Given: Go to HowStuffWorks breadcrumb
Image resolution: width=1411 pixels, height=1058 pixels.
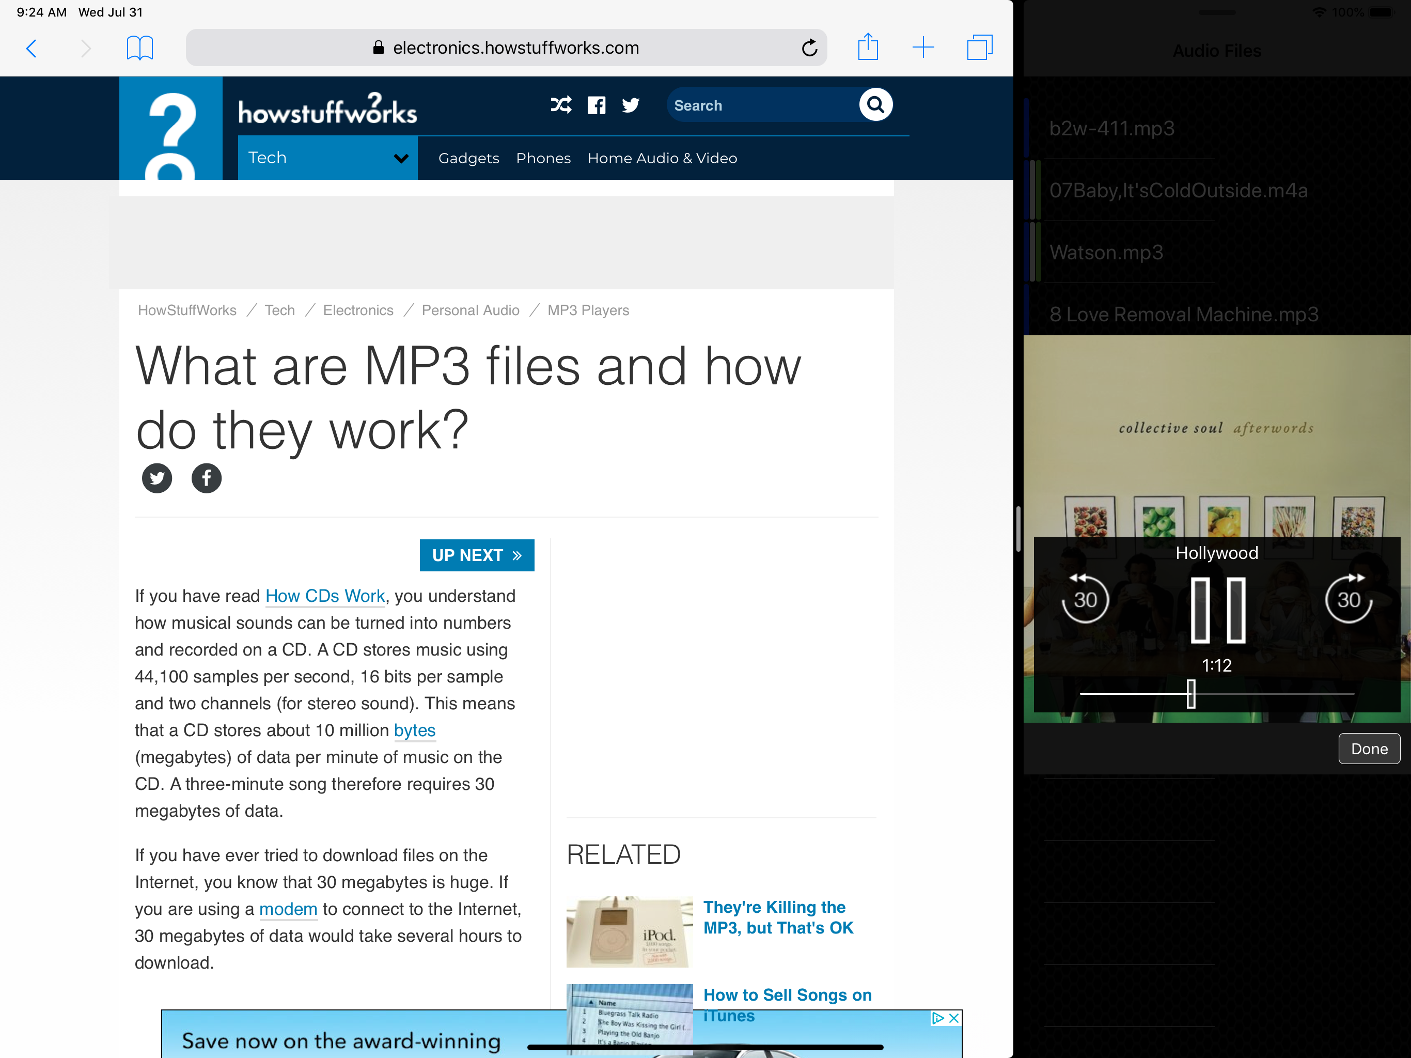Looking at the screenshot, I should pyautogui.click(x=187, y=310).
